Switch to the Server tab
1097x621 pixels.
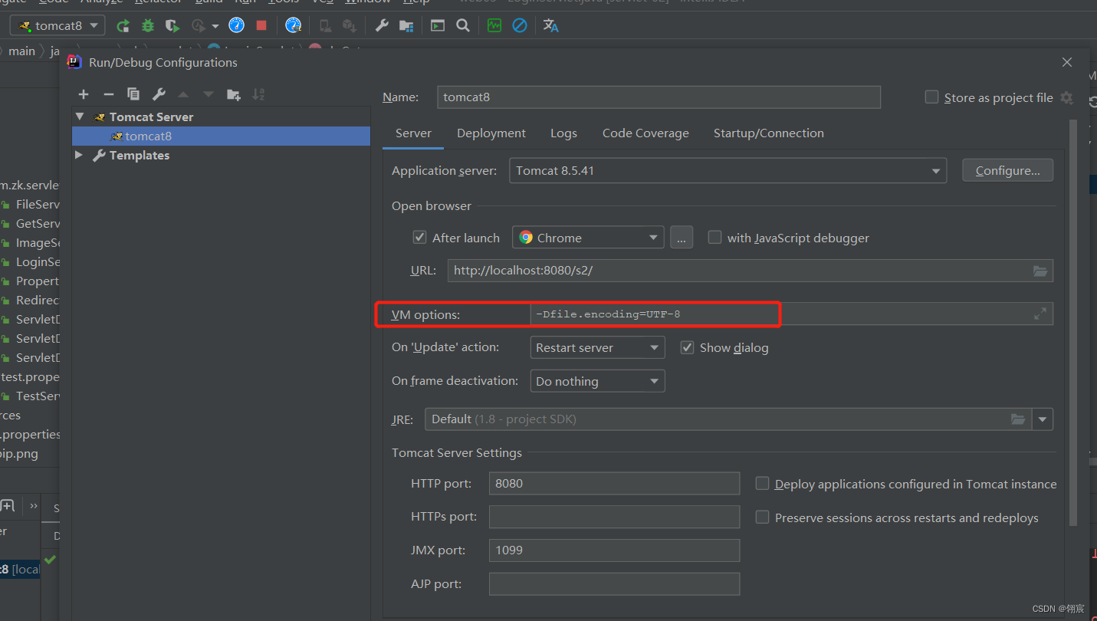click(x=413, y=133)
